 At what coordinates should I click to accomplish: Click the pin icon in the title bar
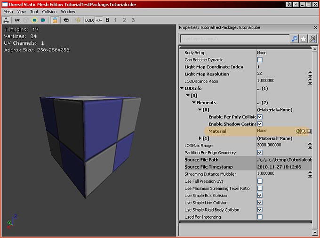(x=288, y=4)
